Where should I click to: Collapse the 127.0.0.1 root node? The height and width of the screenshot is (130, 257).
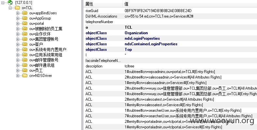coord(3,3)
